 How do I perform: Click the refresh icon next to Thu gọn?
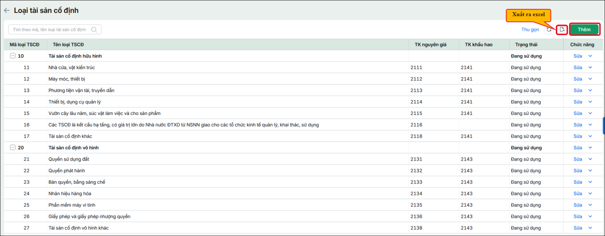549,29
